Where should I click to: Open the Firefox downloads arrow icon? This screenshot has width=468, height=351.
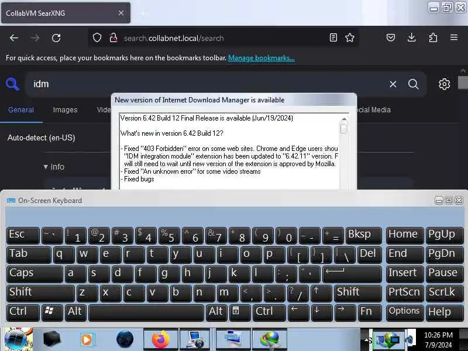click(x=412, y=37)
